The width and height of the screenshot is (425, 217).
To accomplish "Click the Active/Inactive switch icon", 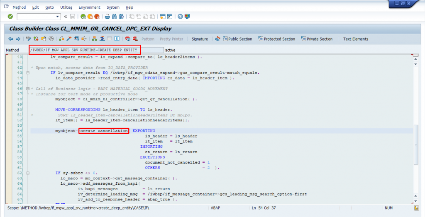I will pyautogui.click(x=36, y=39).
